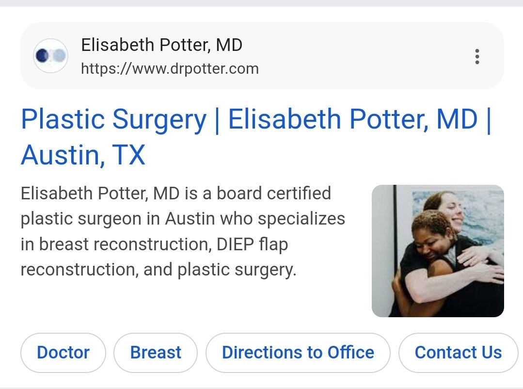
Task: Open the hugging women thumbnail image
Action: (438, 251)
